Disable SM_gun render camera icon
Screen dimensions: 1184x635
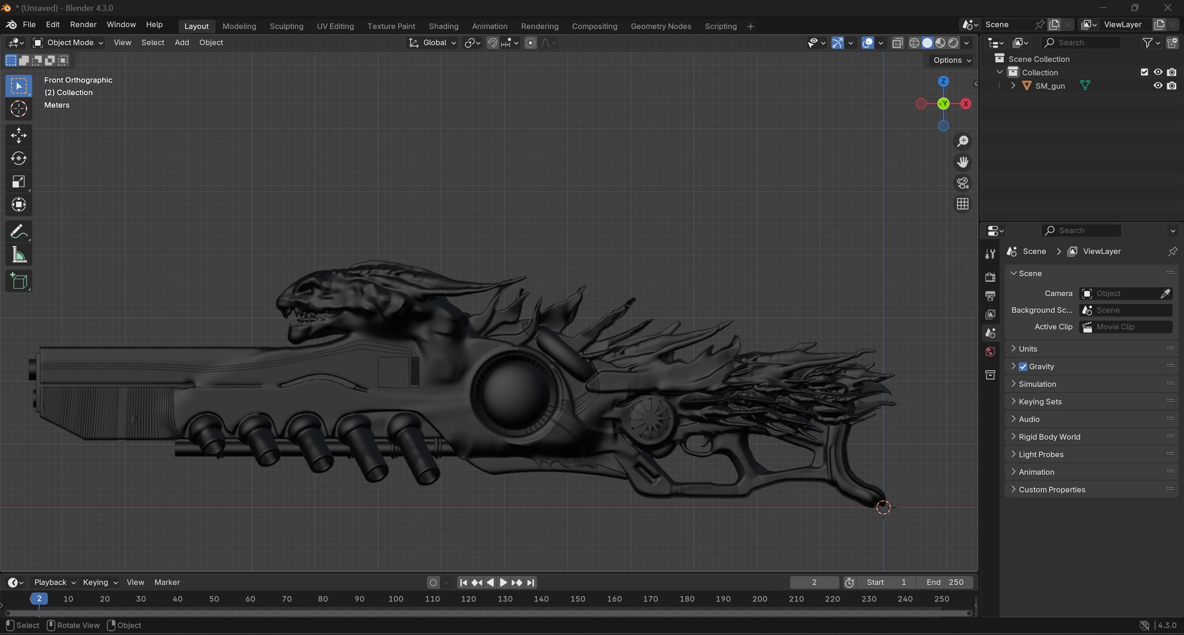1172,86
